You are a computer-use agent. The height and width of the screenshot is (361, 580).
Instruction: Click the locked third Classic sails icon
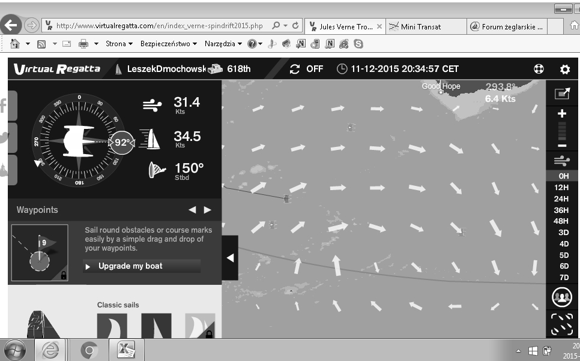pos(200,326)
